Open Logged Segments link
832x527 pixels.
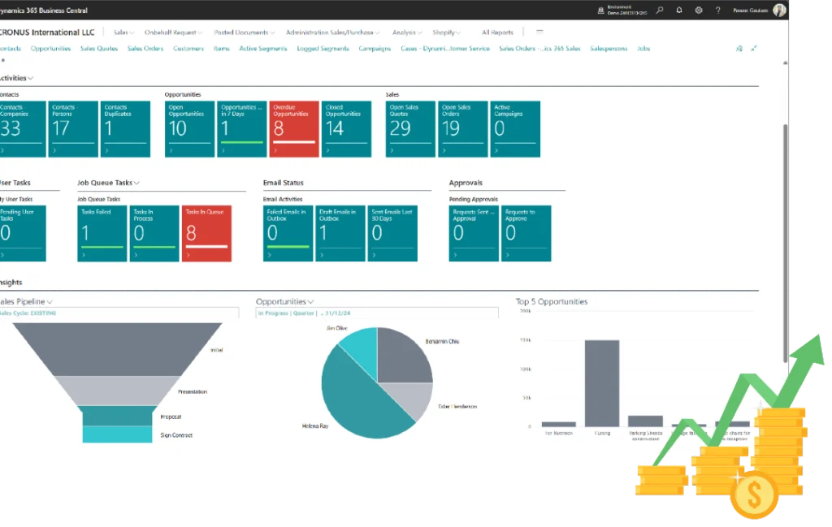click(x=323, y=48)
